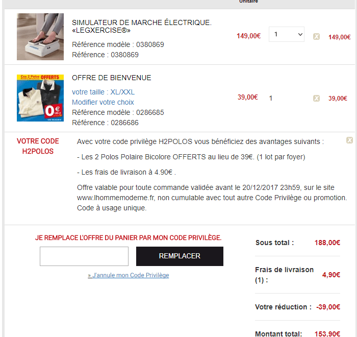Click the Legxercise simulator product image
Image resolution: width=357 pixels, height=337 pixels.
(x=40, y=37)
